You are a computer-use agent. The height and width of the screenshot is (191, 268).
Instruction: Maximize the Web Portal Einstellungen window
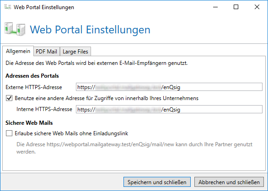[236, 7]
